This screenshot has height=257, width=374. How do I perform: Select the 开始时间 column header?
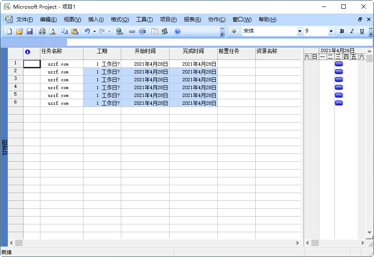(x=145, y=53)
